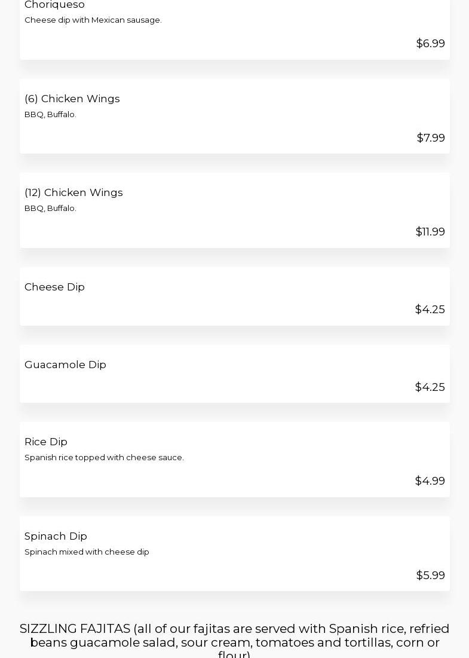Open the (6) Chicken Wings item

tap(72, 99)
